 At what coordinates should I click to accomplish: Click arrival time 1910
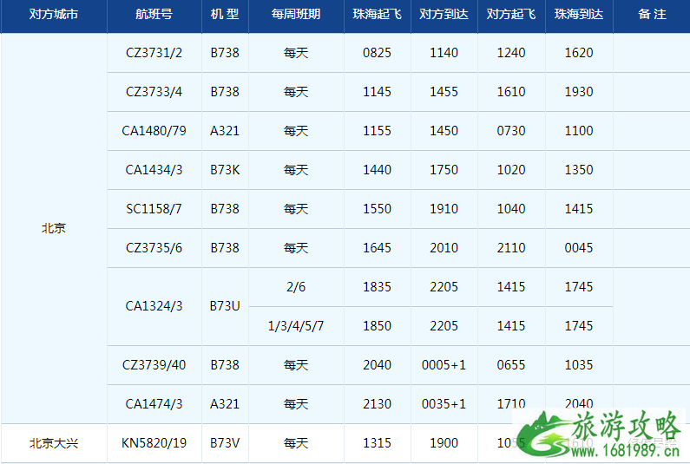coord(444,209)
